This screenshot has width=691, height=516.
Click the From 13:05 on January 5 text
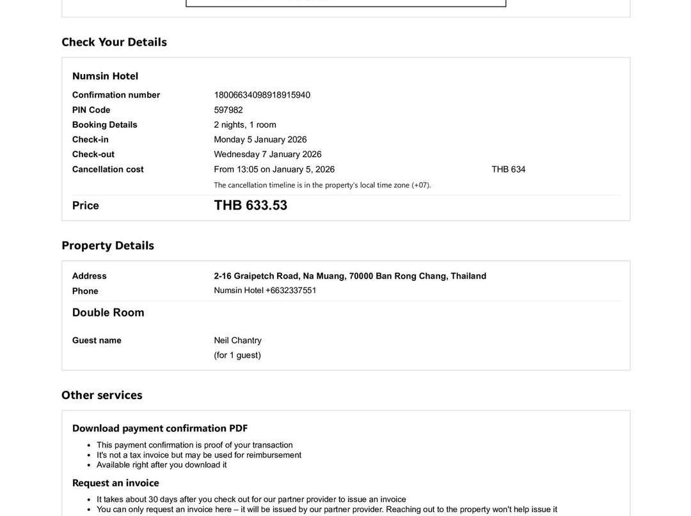274,169
